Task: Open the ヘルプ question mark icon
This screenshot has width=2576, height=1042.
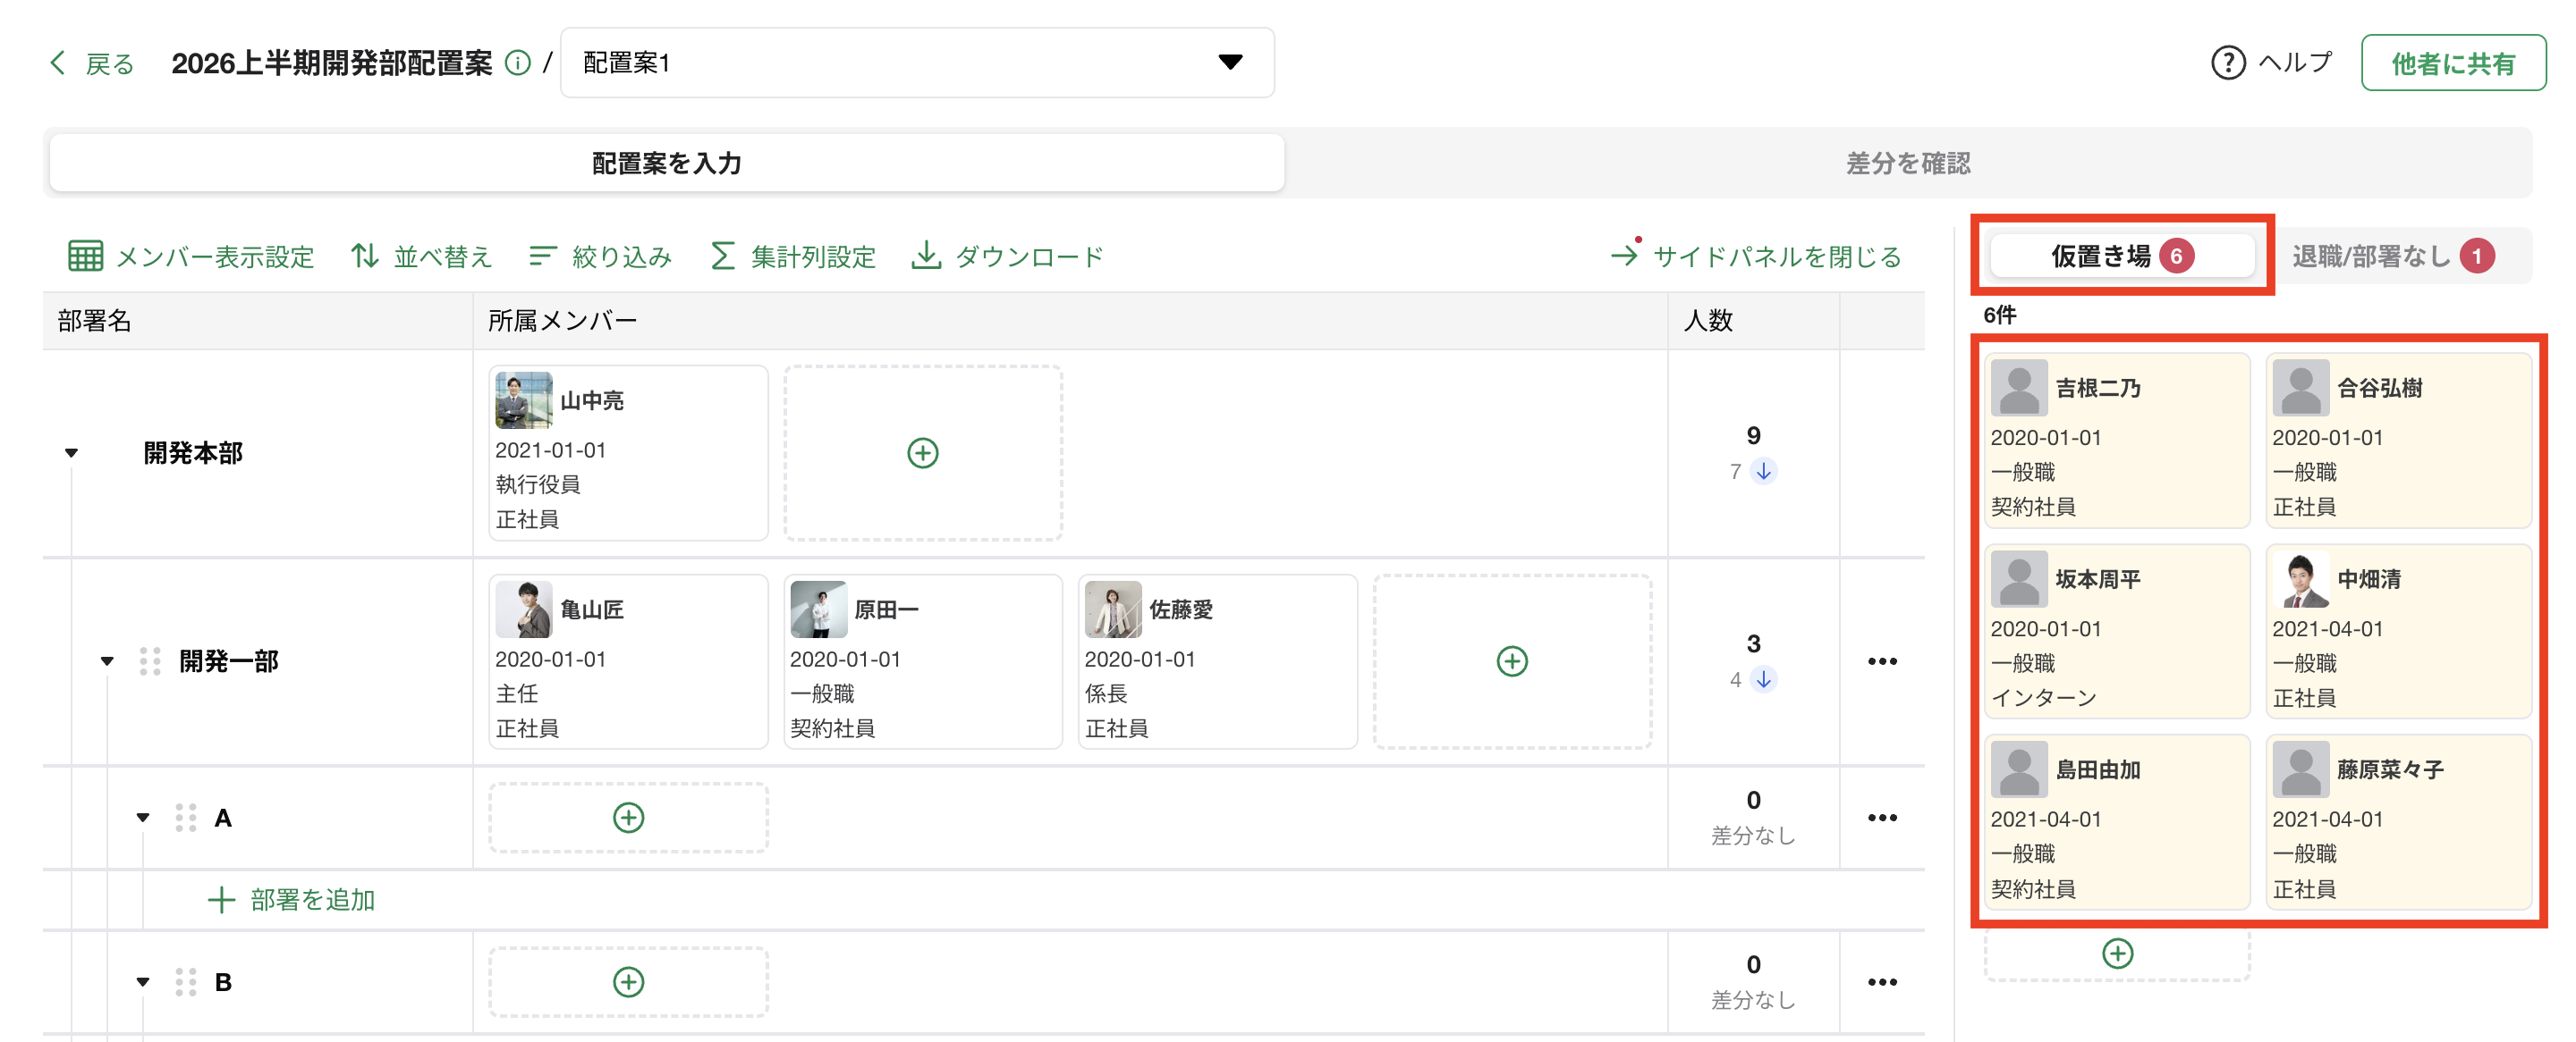Action: pyautogui.click(x=2227, y=63)
